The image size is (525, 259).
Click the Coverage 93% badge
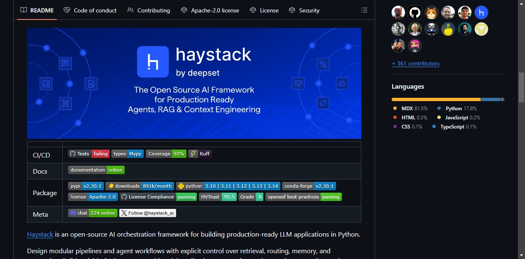pyautogui.click(x=166, y=154)
